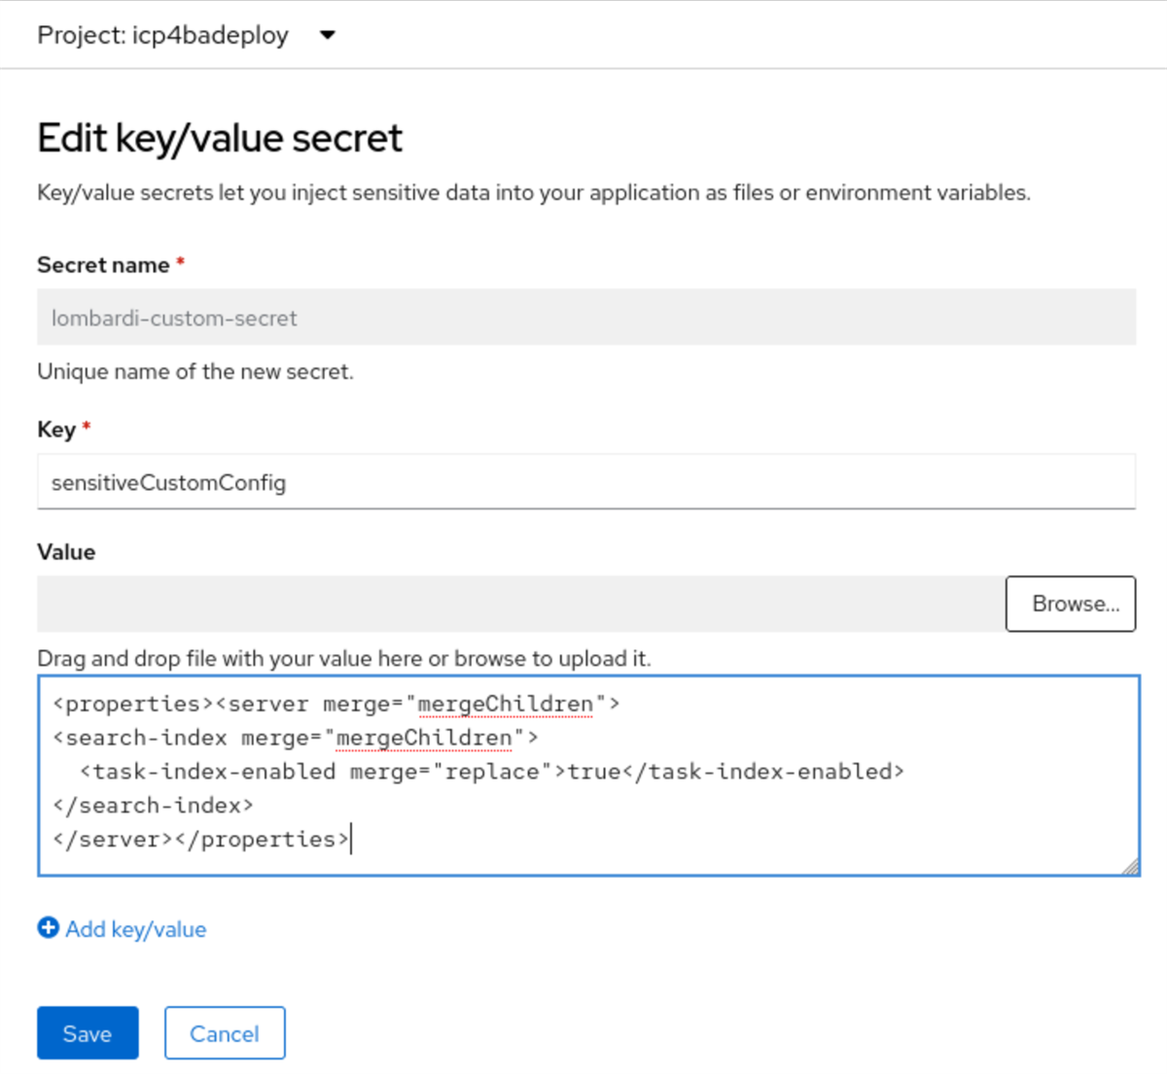Screen dimensions: 1167x1074
Task: Click the textarea resize grip handle
Action: [1130, 865]
